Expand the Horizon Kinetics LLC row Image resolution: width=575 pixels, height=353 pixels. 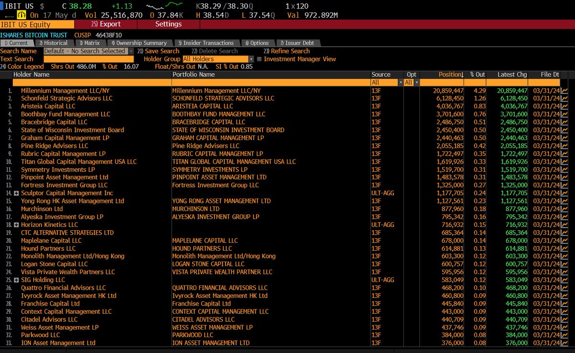pyautogui.click(x=16, y=225)
